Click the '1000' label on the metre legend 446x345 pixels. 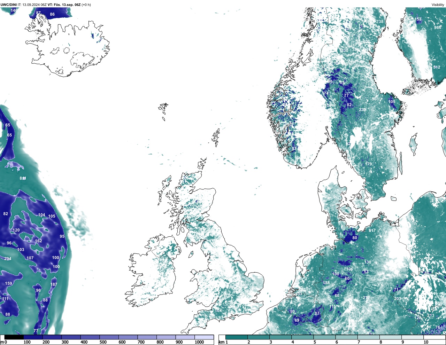(199, 342)
